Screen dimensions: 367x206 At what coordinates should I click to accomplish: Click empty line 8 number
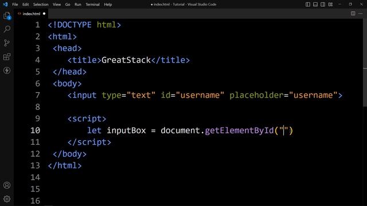[x=38, y=107]
